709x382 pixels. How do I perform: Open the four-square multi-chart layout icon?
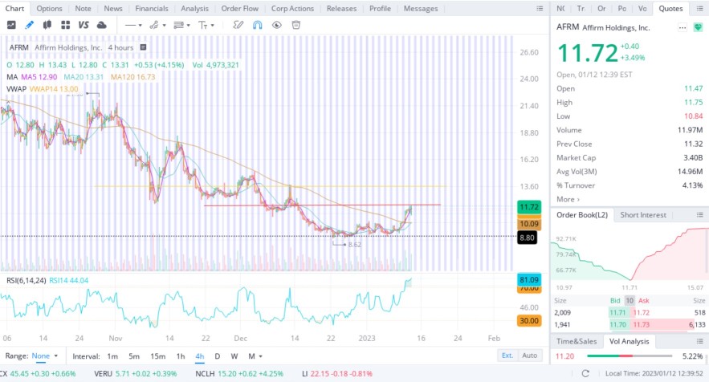[x=66, y=26]
